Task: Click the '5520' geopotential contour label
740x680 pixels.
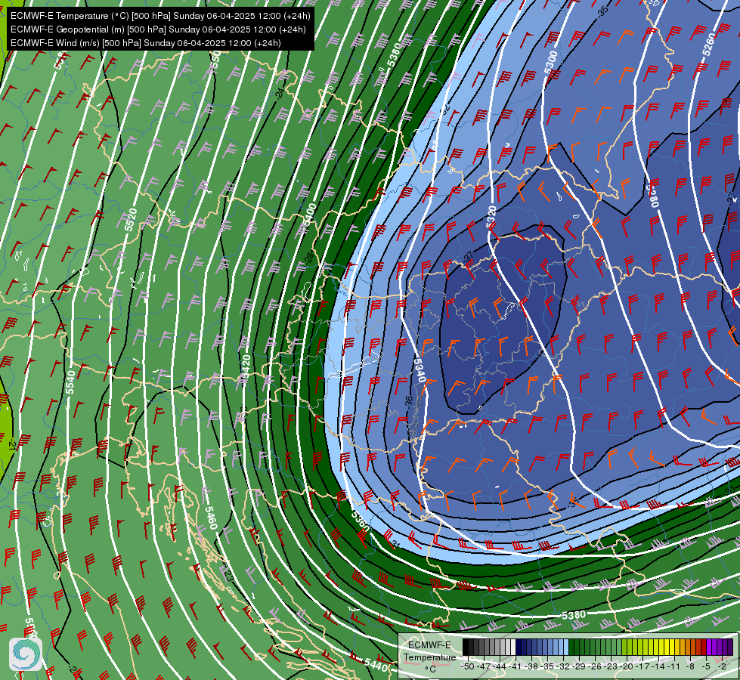Action: [131, 220]
